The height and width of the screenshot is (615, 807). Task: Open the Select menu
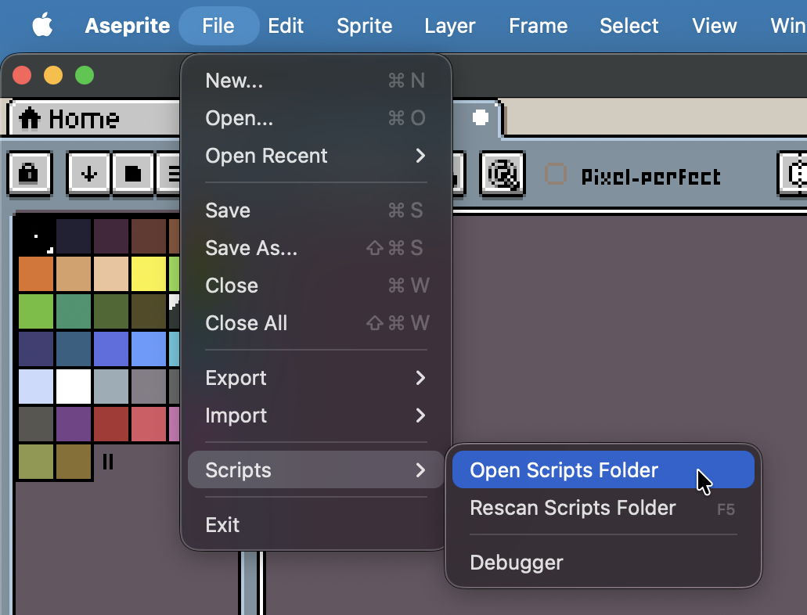click(629, 25)
